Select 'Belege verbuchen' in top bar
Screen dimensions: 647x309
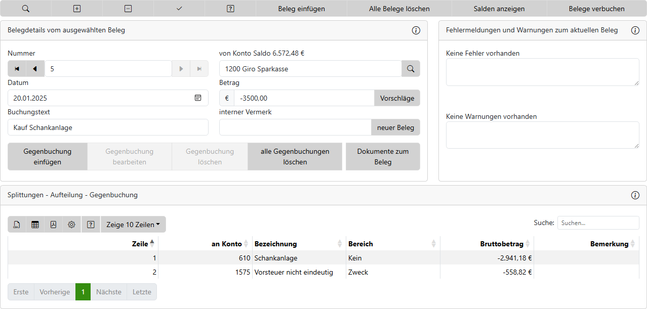(x=596, y=9)
